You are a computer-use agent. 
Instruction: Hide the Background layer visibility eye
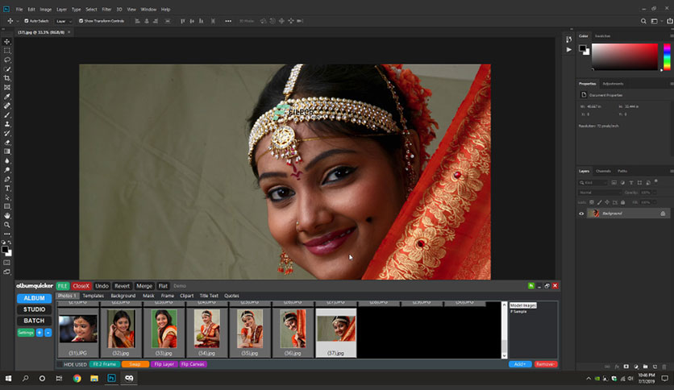(581, 214)
